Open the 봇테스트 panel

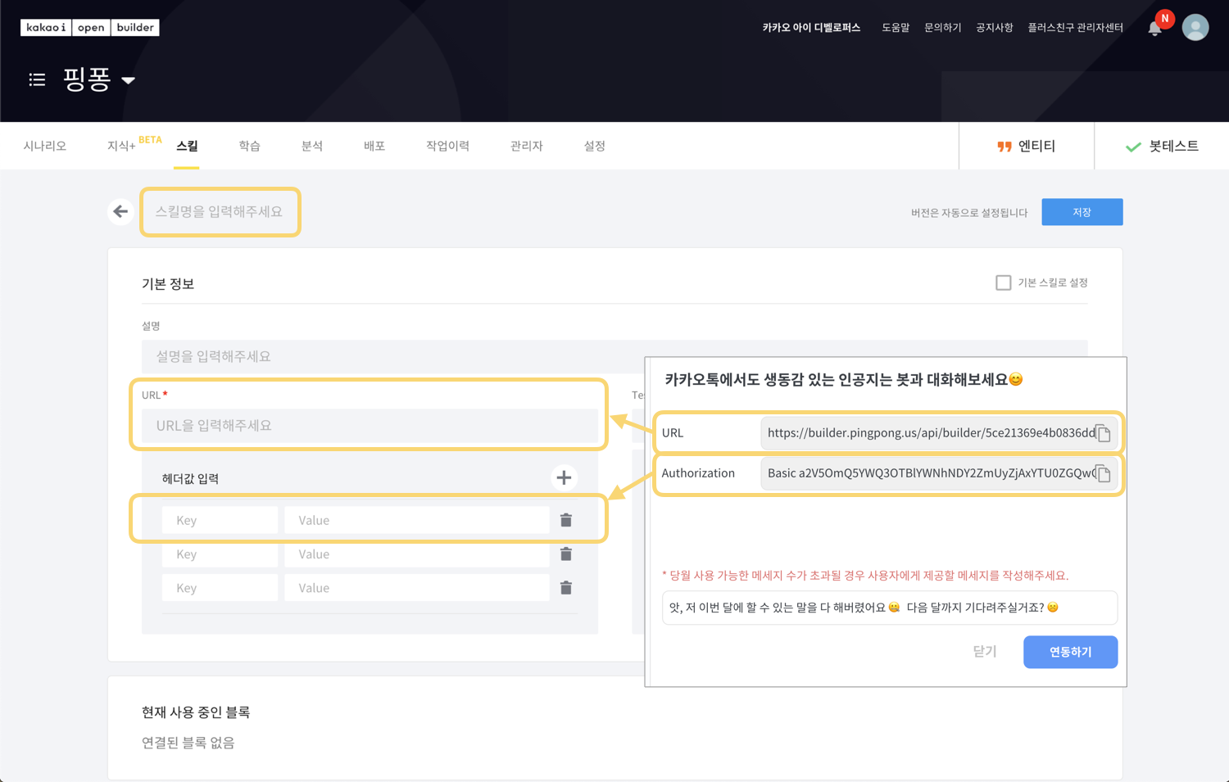1162,146
